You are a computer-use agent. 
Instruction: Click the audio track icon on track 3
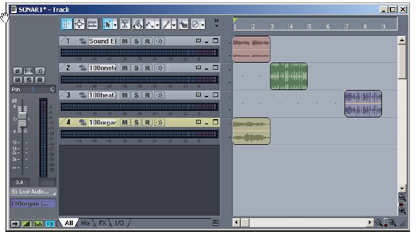click(x=82, y=95)
